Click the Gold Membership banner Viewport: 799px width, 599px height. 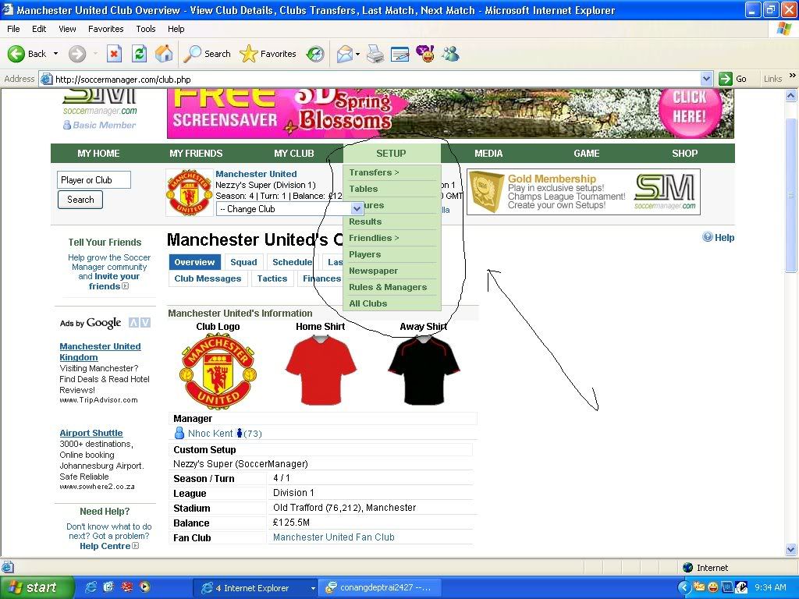click(584, 192)
